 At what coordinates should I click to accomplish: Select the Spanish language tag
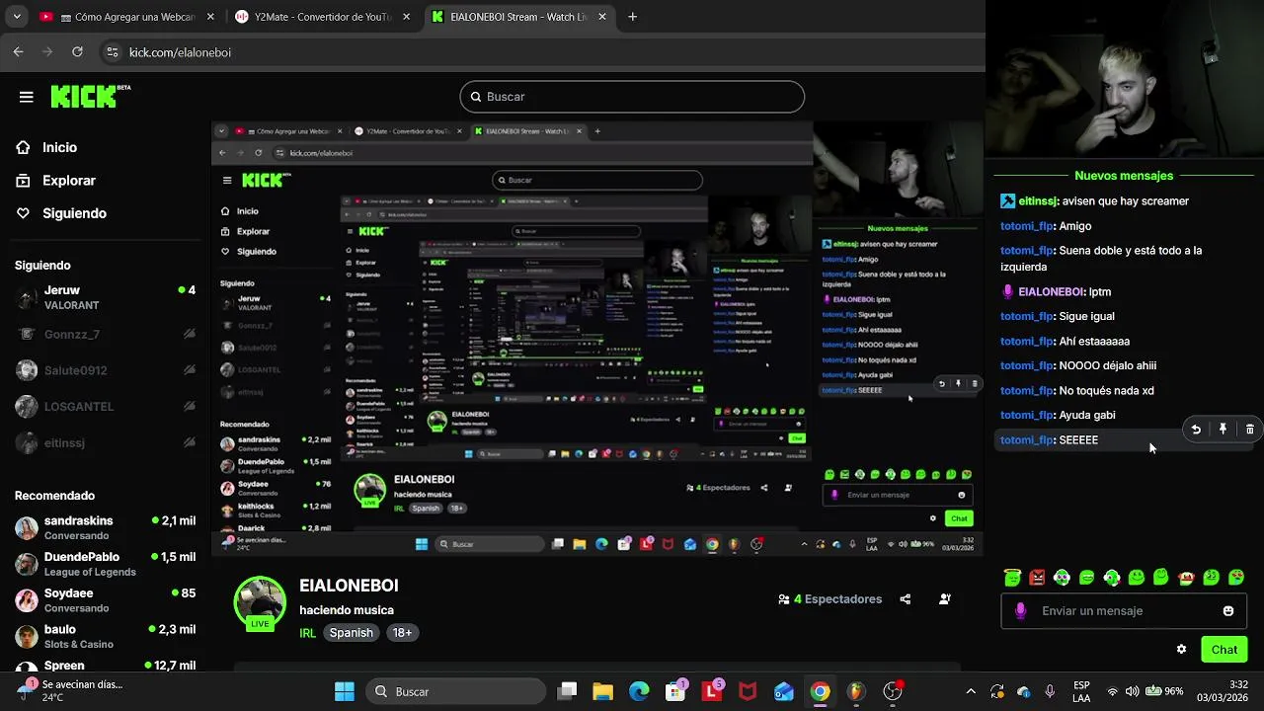click(x=352, y=633)
